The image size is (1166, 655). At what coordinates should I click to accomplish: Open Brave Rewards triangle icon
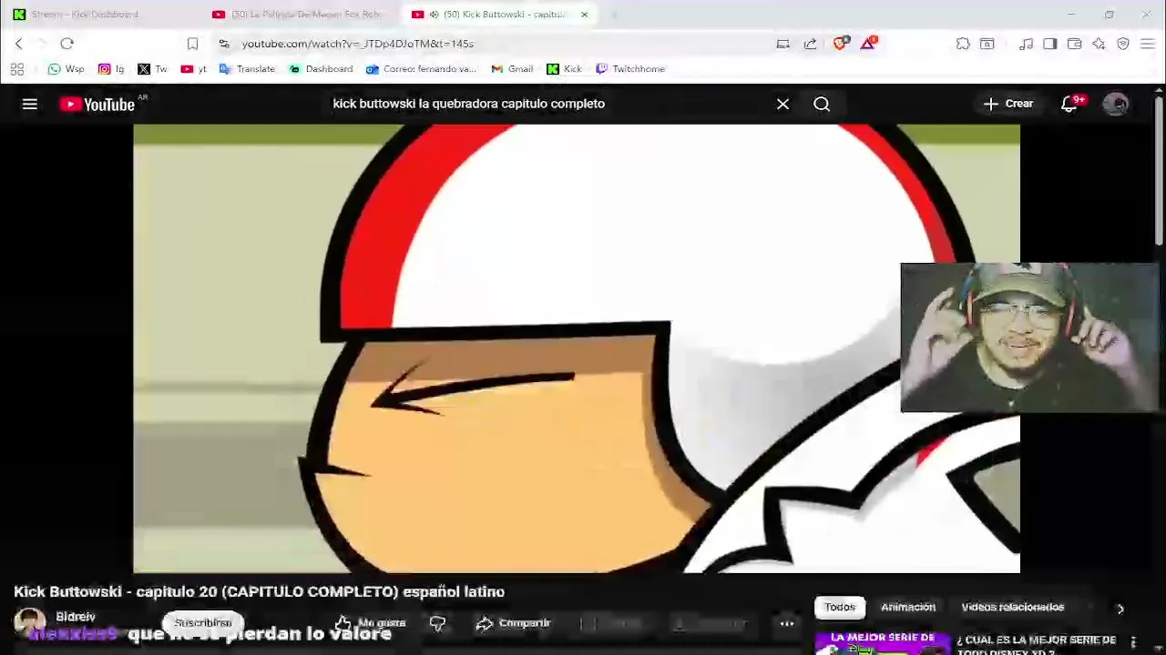(x=868, y=43)
